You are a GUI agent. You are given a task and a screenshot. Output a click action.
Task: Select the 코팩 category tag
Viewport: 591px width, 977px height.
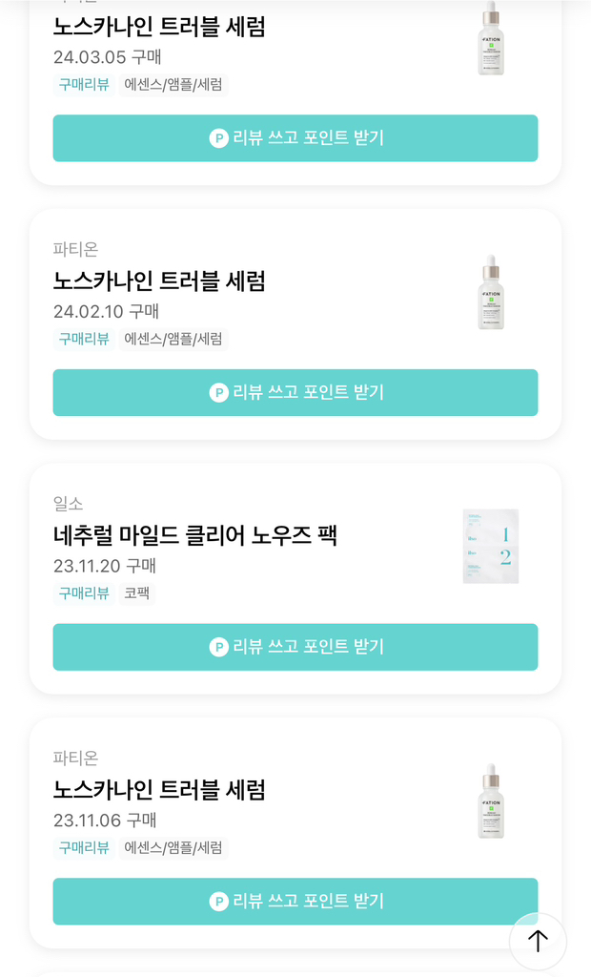point(137,593)
